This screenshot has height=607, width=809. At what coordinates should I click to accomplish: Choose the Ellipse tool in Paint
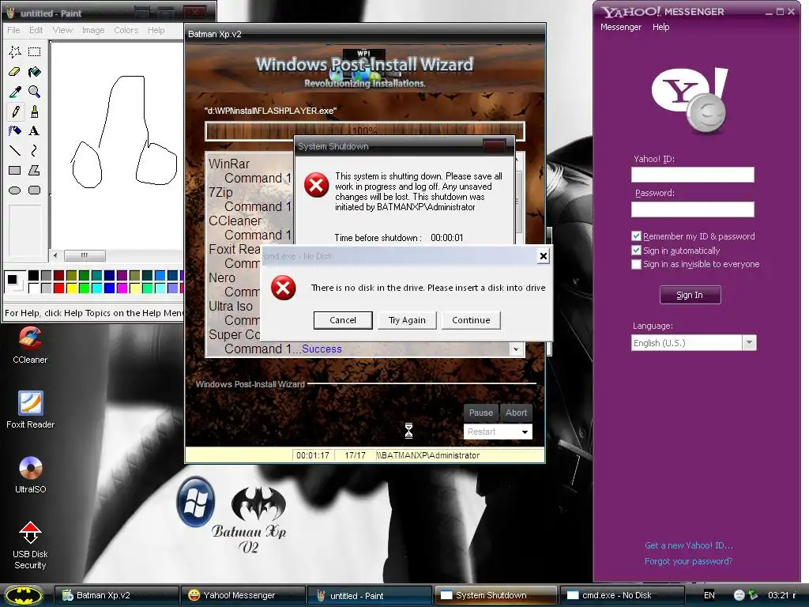pos(15,190)
